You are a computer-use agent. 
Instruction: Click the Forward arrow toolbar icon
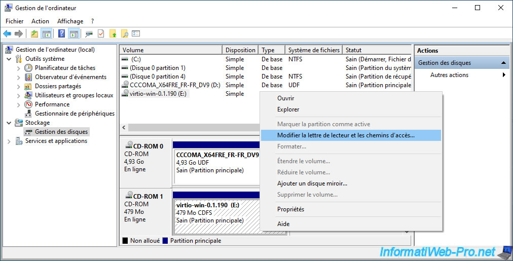click(x=19, y=33)
